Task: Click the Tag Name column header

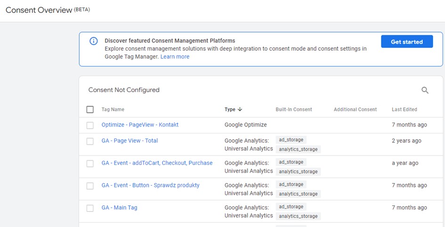Action: tap(113, 110)
